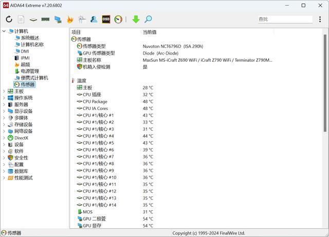Click the green download update arrow

coord(136,20)
